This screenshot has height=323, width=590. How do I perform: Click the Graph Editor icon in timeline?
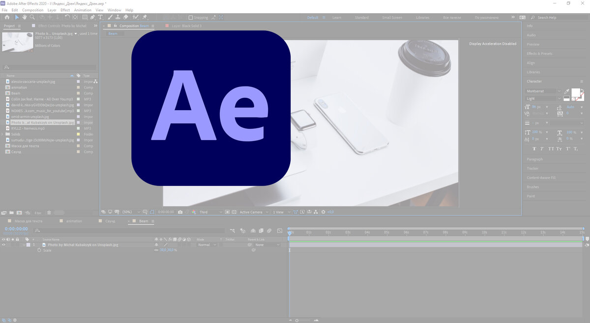[x=280, y=231]
